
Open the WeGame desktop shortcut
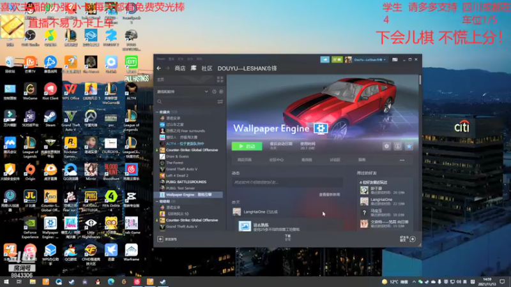pos(30,92)
